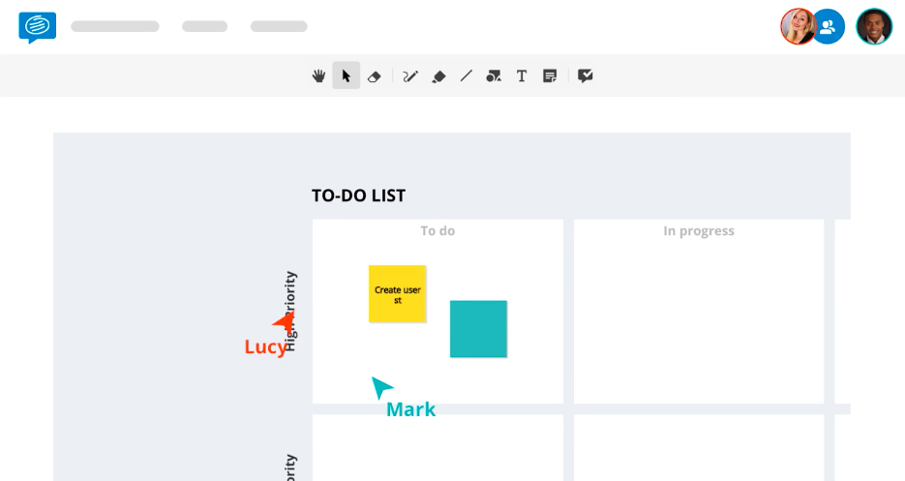Select the Text tool
Screen dimensions: 905x481
pos(522,75)
